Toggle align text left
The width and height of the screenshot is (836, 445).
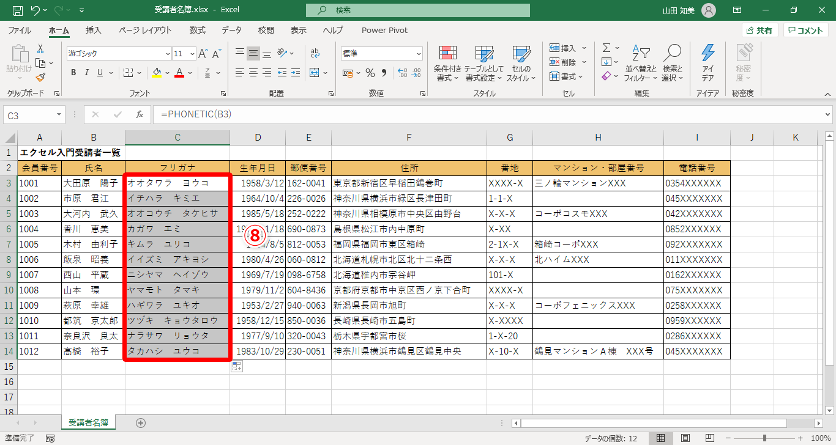click(x=240, y=73)
